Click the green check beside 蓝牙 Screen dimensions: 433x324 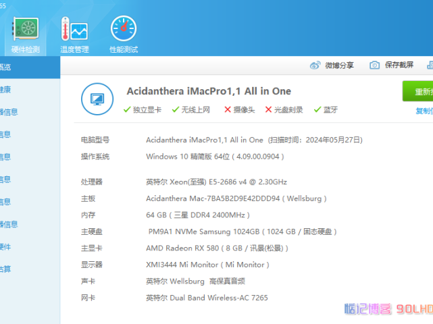point(317,109)
